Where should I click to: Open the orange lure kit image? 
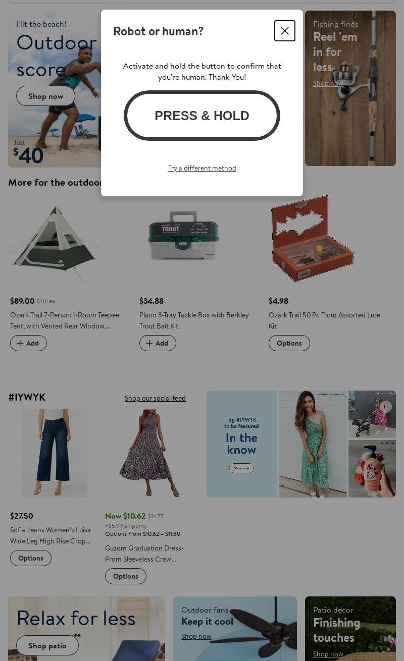pos(313,239)
